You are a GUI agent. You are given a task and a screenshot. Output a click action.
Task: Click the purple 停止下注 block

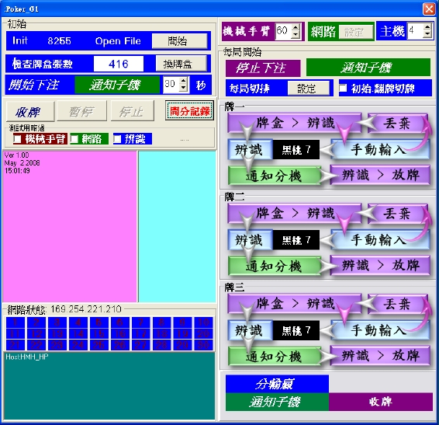[x=263, y=68]
